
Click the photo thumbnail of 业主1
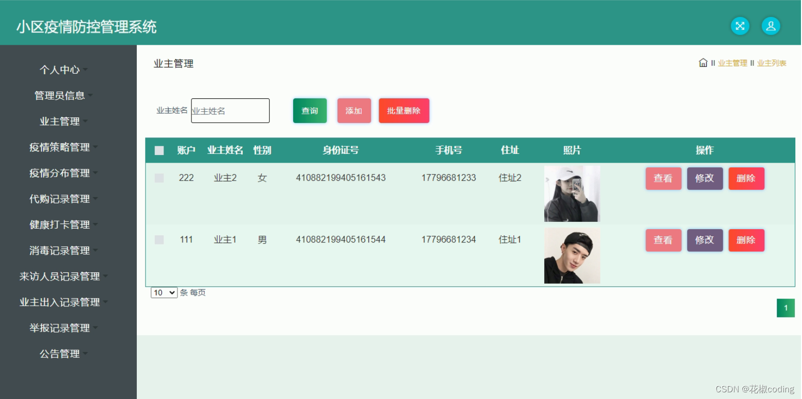[572, 256]
